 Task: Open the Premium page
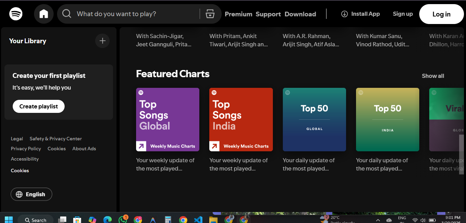[238, 14]
